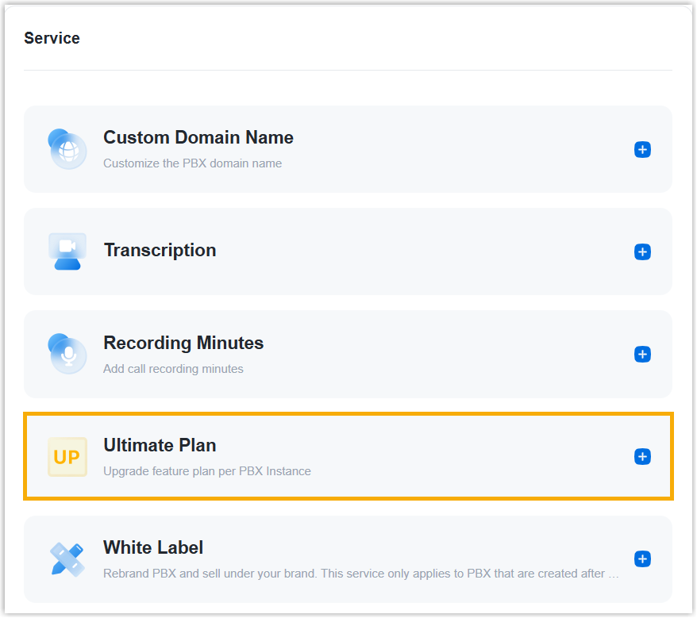Click "Customize the PBX domain name" description

pyautogui.click(x=192, y=163)
